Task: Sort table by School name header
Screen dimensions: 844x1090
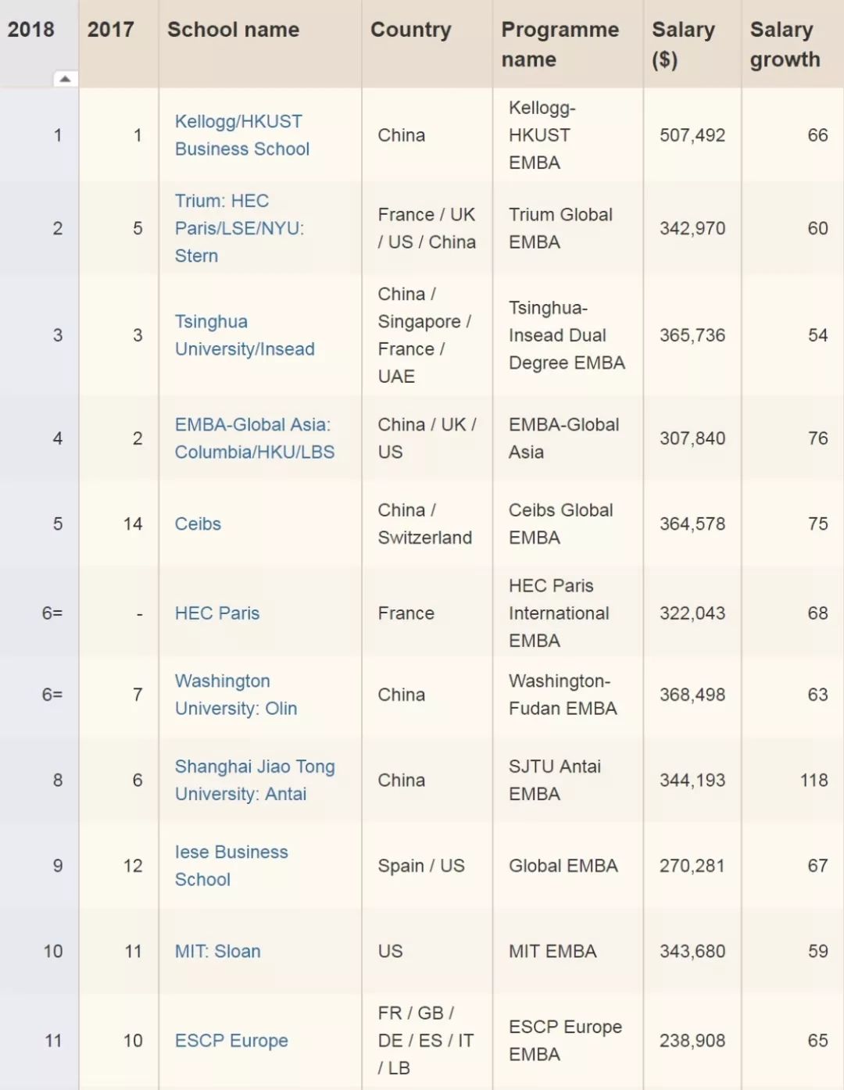Action: click(x=233, y=30)
